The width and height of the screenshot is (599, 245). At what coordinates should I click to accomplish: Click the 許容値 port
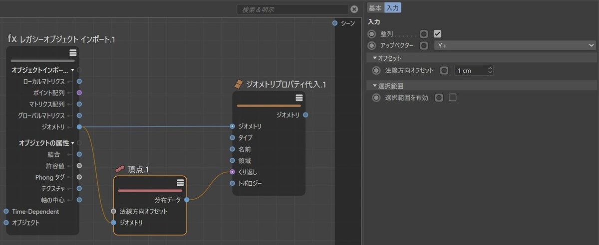[79, 166]
